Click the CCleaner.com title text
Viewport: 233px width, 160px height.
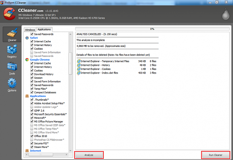coord(31,10)
